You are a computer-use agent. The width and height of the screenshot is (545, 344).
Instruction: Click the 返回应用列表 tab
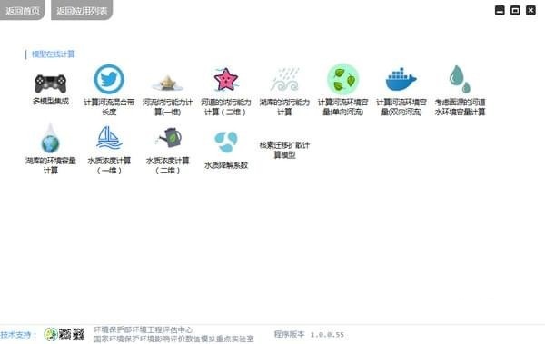pos(82,10)
